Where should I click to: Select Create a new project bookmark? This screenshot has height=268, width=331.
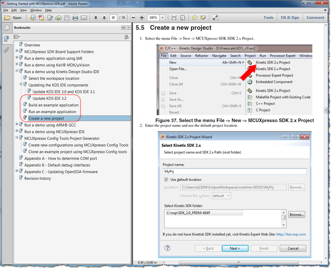[46, 118]
